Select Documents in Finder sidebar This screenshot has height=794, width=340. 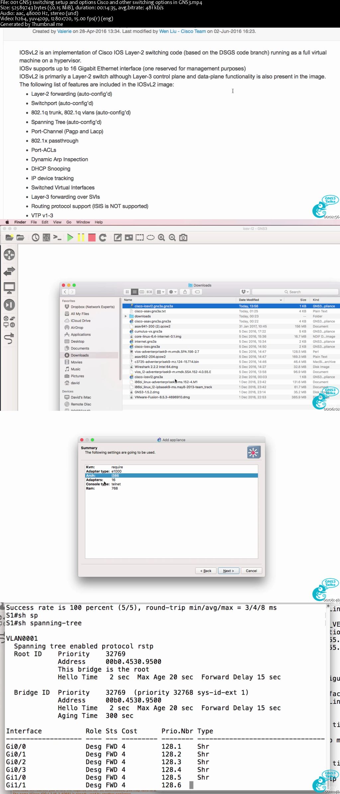(x=80, y=348)
